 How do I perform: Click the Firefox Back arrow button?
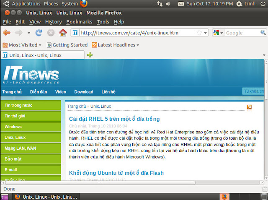tap(7, 33)
